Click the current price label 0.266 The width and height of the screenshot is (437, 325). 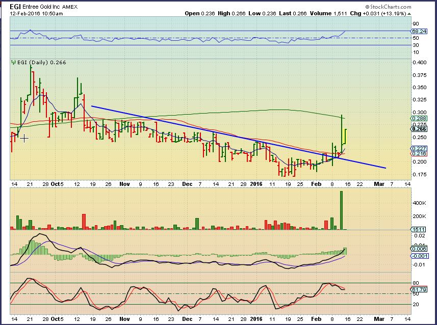418,129
